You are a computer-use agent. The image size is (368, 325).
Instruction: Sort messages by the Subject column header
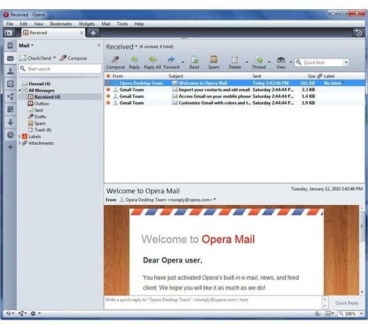176,76
